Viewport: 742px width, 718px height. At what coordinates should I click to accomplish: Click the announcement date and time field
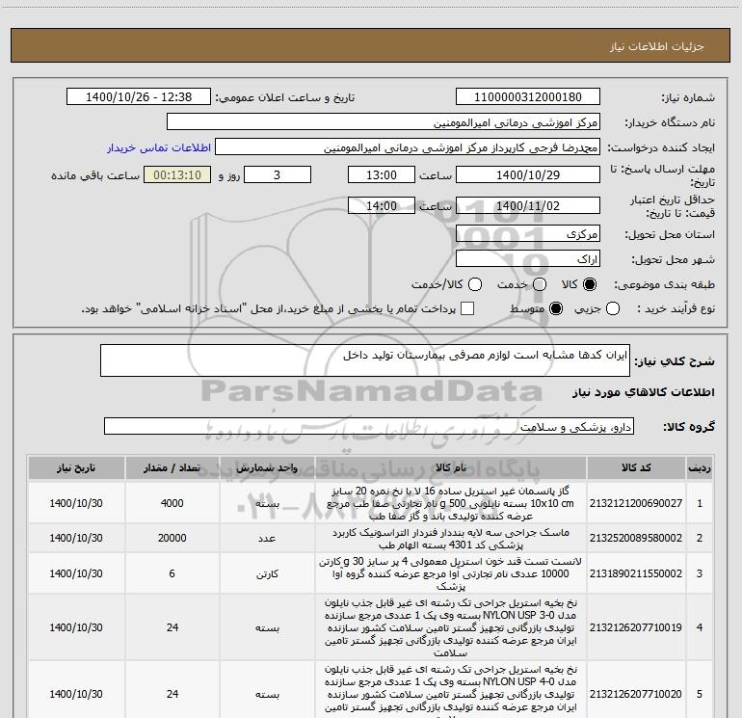[139, 96]
